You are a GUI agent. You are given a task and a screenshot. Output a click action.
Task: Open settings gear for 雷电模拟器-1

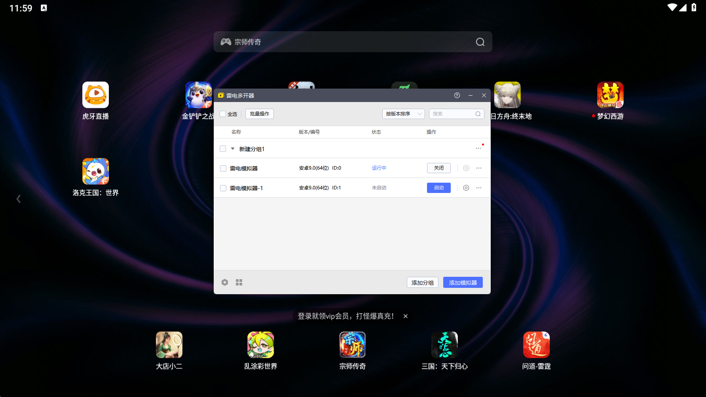pos(466,188)
